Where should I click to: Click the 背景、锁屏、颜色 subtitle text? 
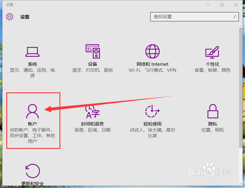click(x=213, y=70)
